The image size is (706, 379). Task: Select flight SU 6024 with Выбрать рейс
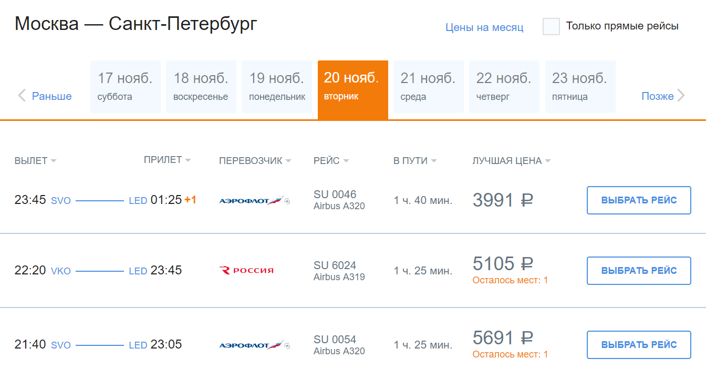638,271
